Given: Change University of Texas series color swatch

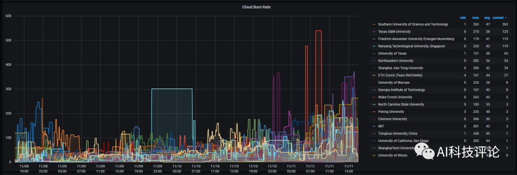Looking at the screenshot, I should point(374,54).
